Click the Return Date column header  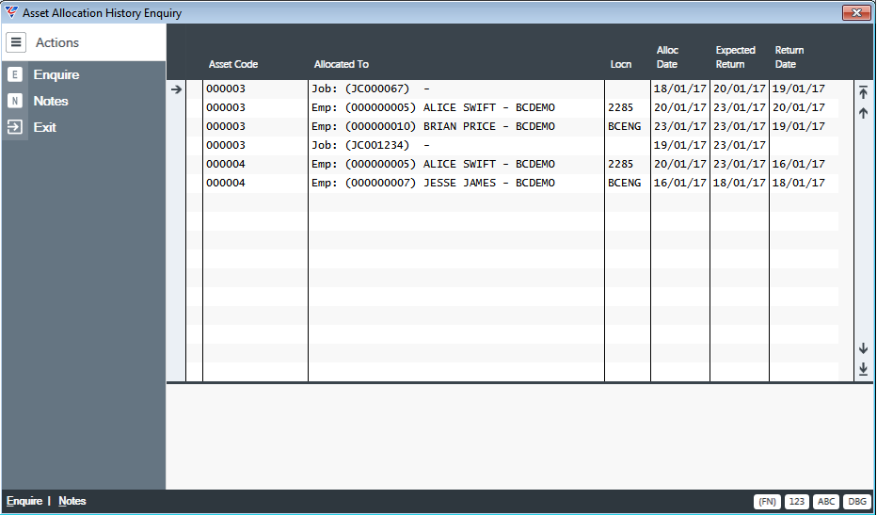tap(789, 57)
